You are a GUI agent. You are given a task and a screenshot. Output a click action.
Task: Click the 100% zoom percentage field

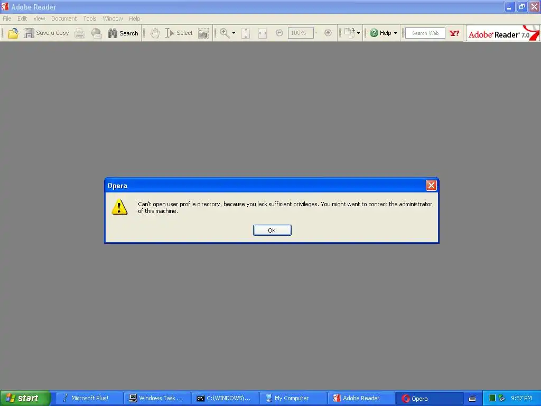301,33
